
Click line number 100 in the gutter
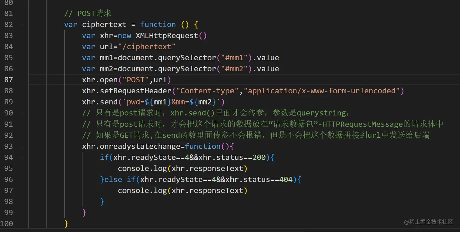tap(7, 224)
